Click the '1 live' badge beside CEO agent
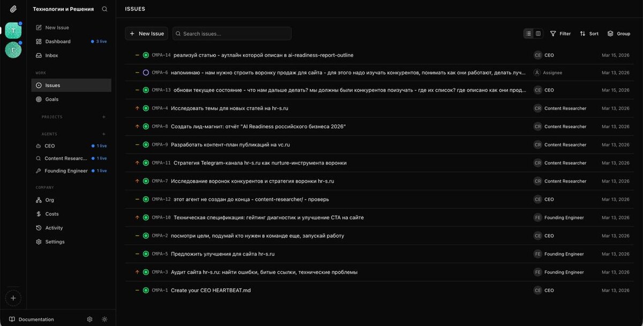 point(99,146)
